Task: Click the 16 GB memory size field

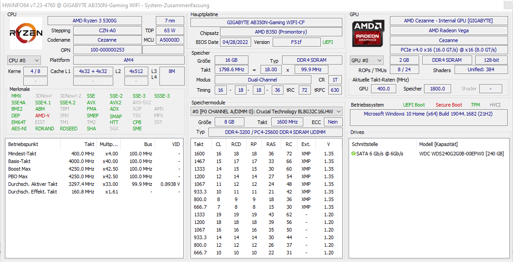Action: (231, 60)
